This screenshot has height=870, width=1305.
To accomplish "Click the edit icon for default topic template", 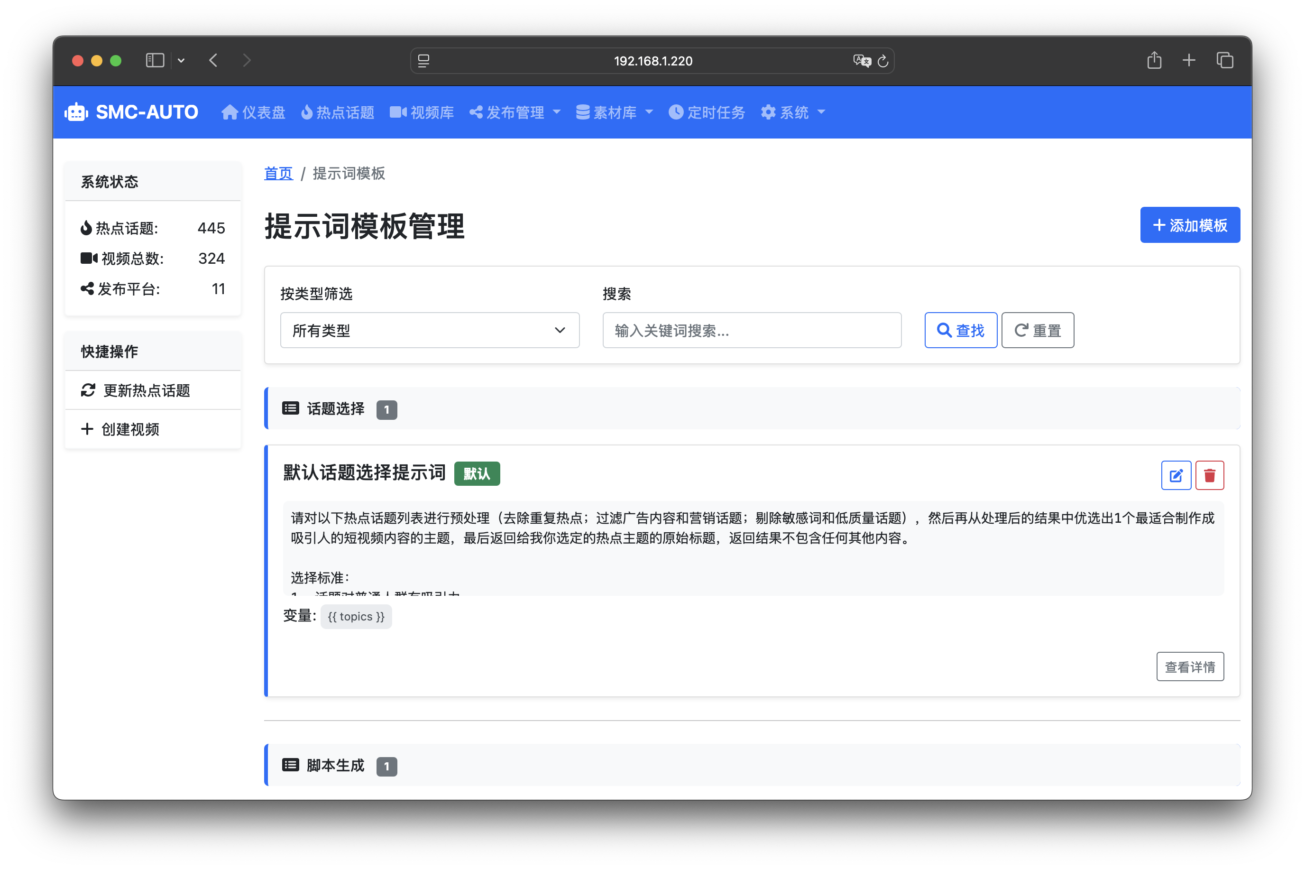I will point(1176,475).
